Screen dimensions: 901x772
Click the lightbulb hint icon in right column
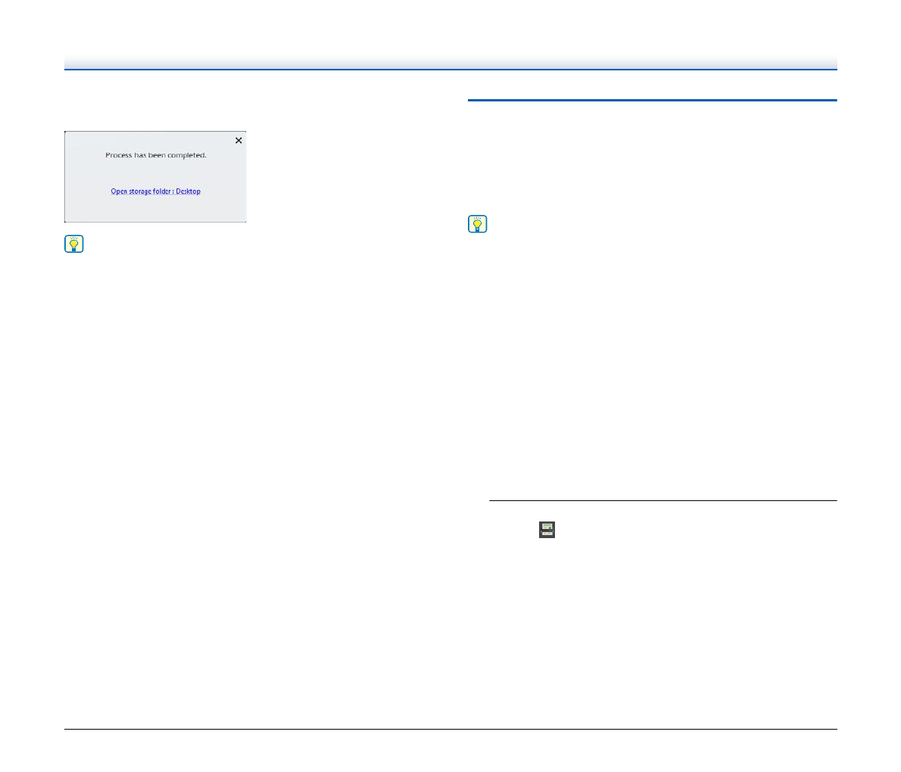pos(478,225)
